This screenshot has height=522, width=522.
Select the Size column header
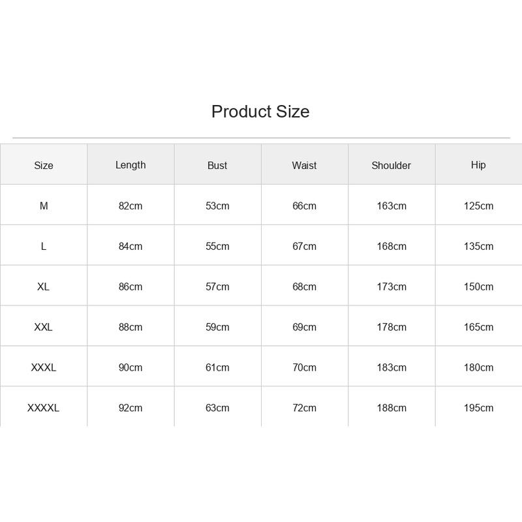pos(44,166)
